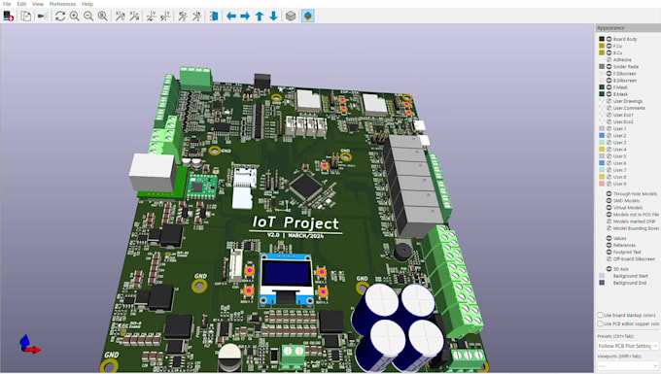The image size is (661, 374).
Task: Rotate X clockwise toolbar icon
Action: point(121,16)
